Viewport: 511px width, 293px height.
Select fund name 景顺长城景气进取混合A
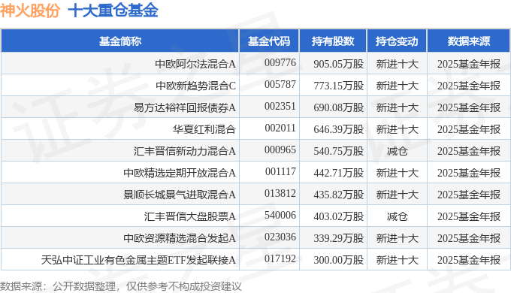click(180, 195)
